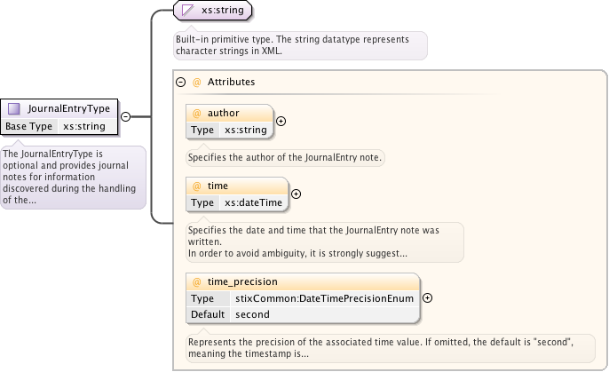
Task: Expand the author attribute type
Action: pos(281,121)
